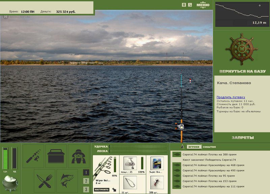Click the НАСТРОИТЬ button
270x194 pixels.
(102, 190)
